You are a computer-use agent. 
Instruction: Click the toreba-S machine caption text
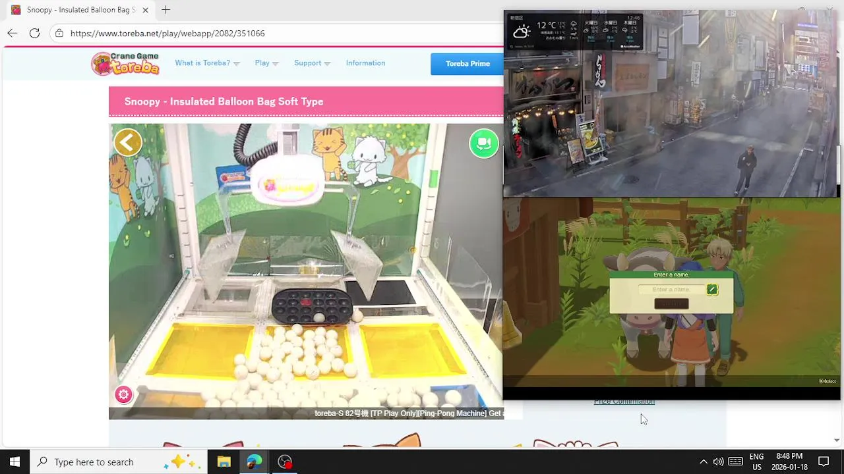click(x=409, y=413)
